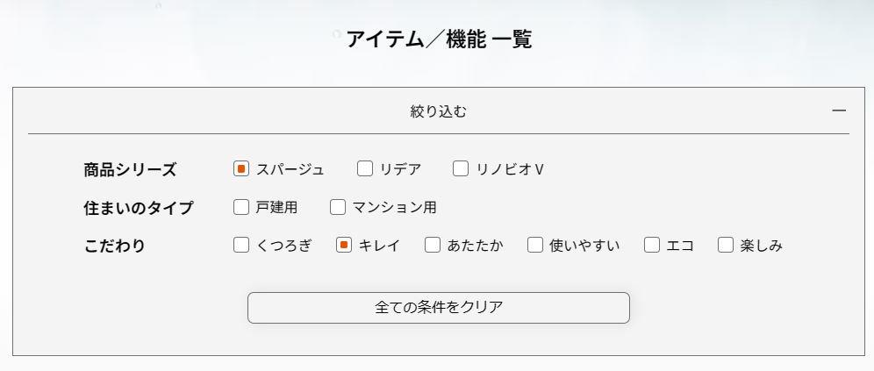Check the くつろぎ option
Viewport: 874px width, 371px height.
tap(241, 246)
